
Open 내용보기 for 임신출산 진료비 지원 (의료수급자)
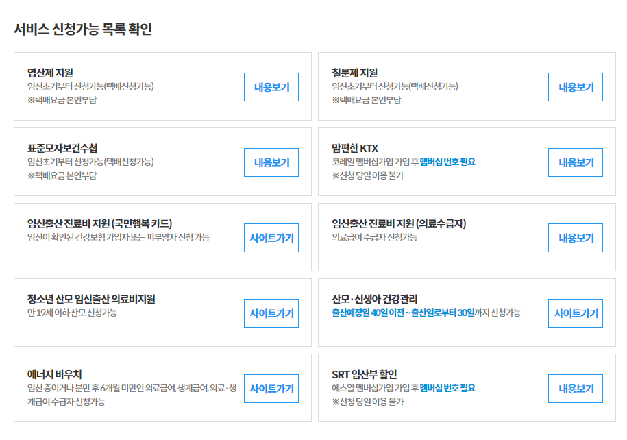(x=575, y=238)
